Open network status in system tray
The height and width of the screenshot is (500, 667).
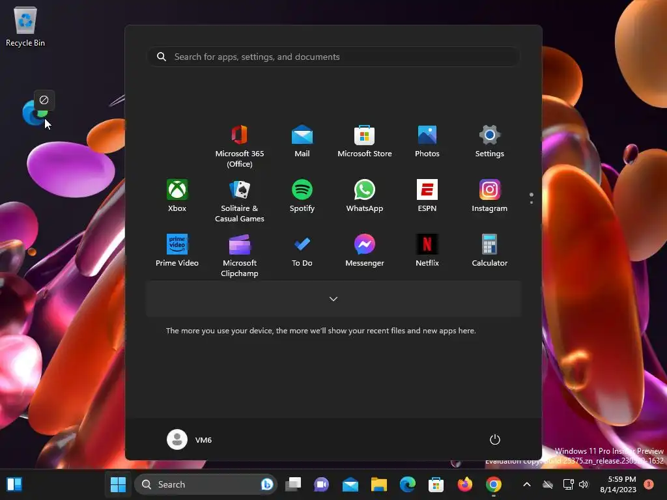[568, 484]
